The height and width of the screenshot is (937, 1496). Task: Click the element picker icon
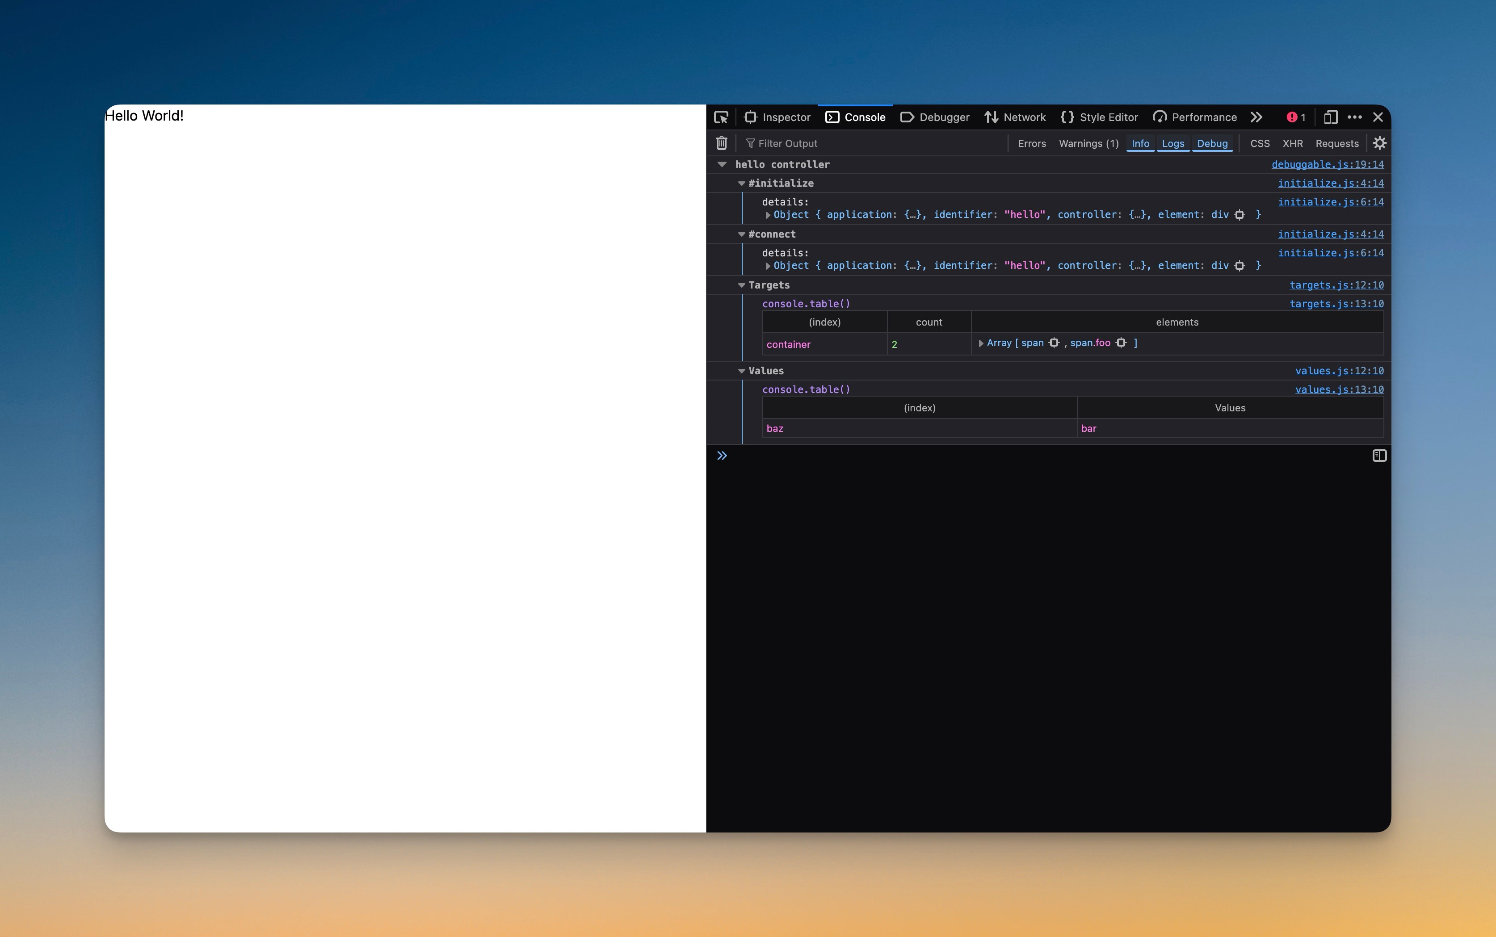coord(720,117)
